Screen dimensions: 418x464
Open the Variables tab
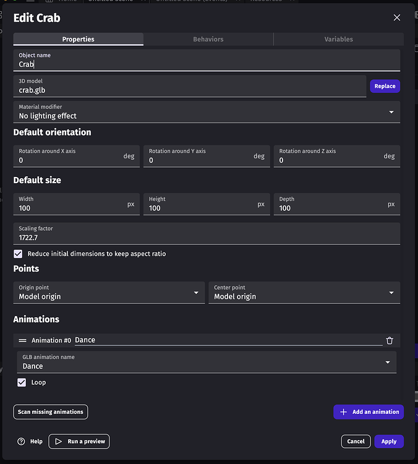coord(339,40)
